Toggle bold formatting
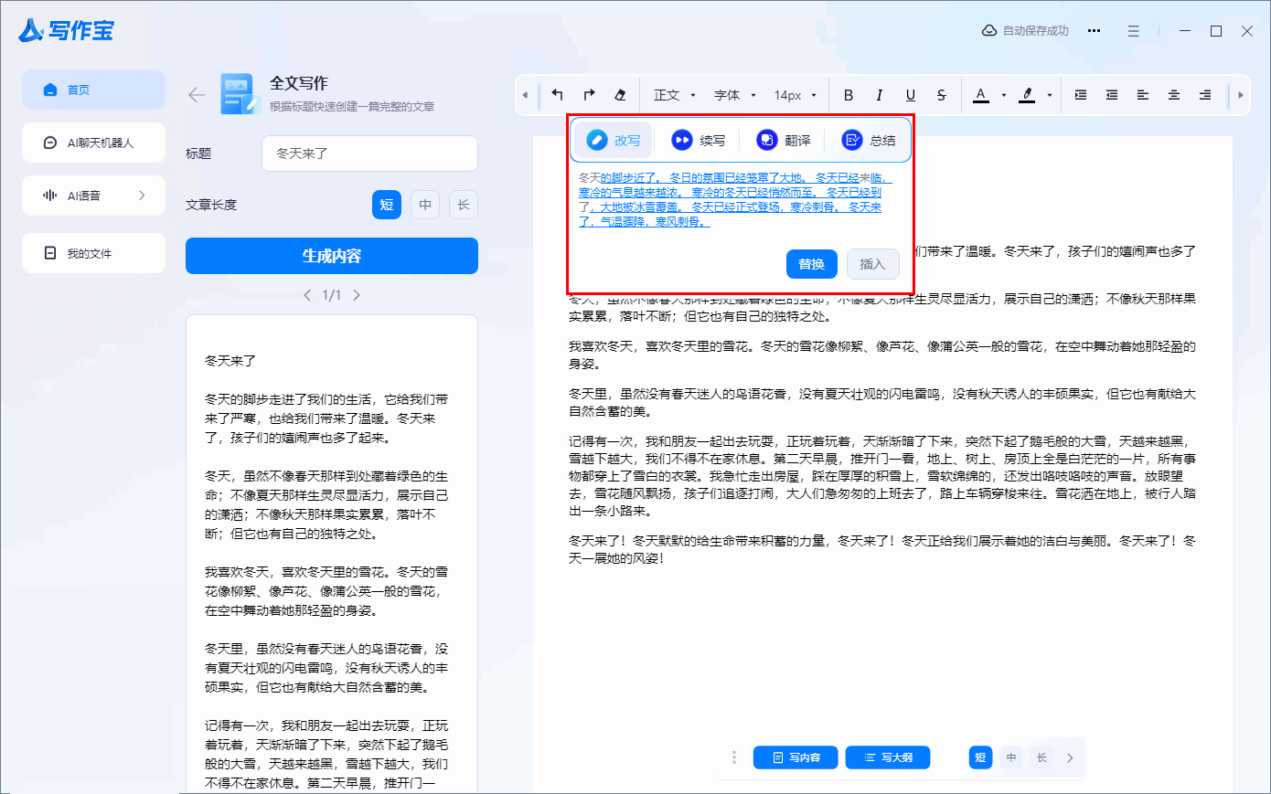This screenshot has width=1271, height=794. pyautogui.click(x=849, y=95)
